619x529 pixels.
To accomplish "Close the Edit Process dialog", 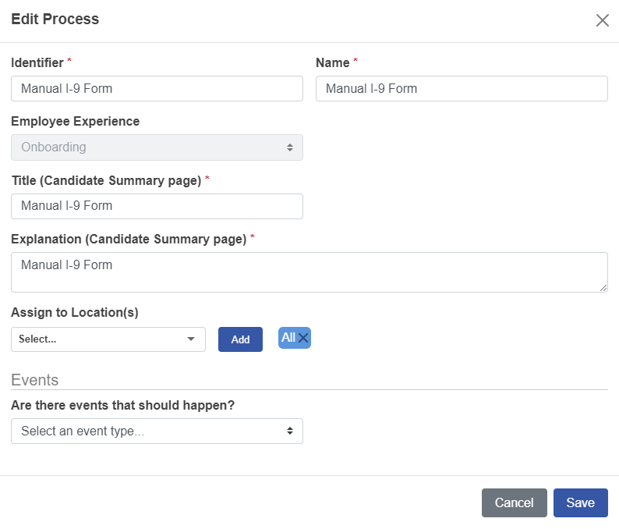I will 602,20.
